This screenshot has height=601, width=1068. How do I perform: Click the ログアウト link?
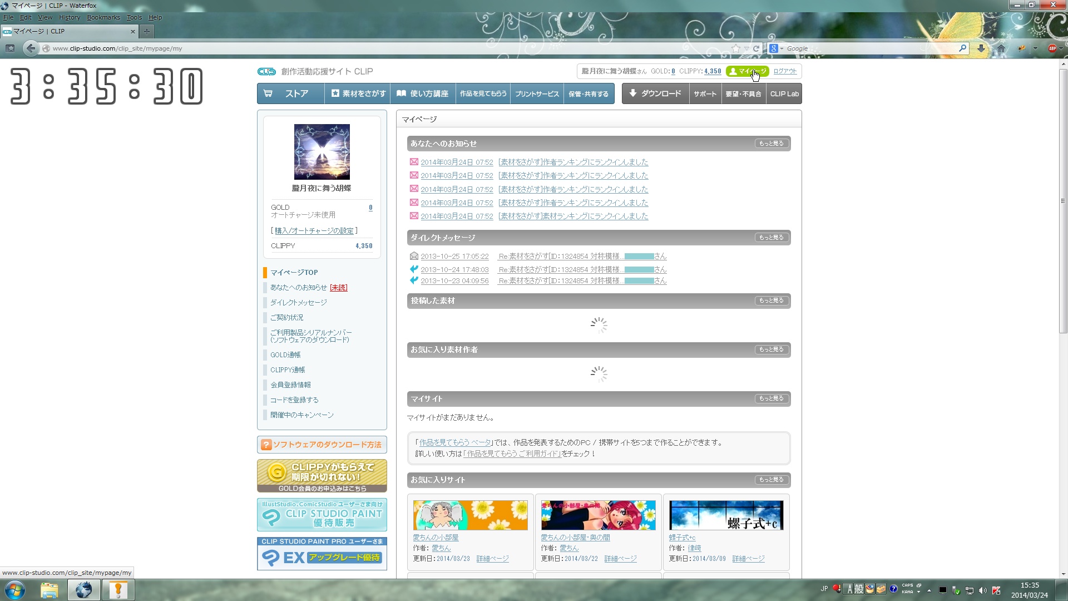click(785, 71)
